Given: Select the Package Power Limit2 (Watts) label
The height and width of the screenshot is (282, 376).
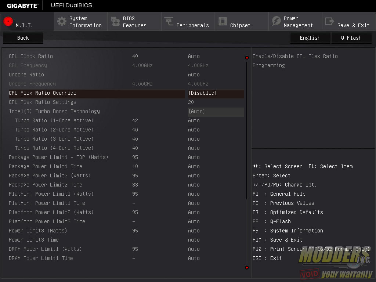Looking at the screenshot, I should point(50,176).
